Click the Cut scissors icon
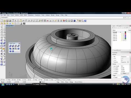Screen dimensions: 131x98 click(x=15, y=21)
